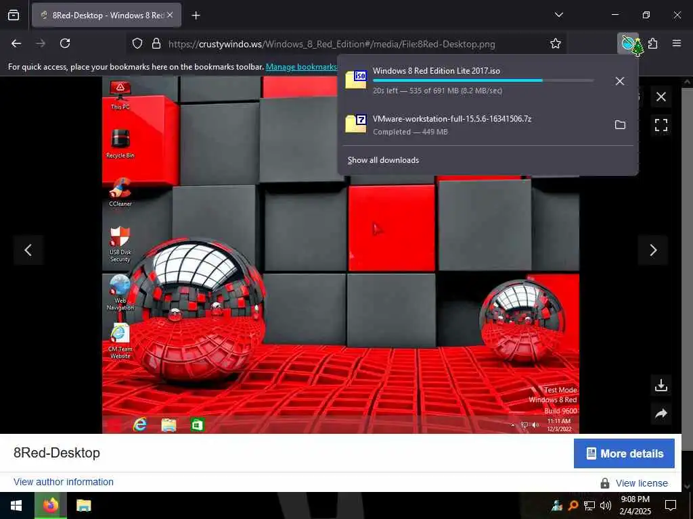Screen dimensions: 693x519
Task: Open View author information link
Action: (x=64, y=482)
